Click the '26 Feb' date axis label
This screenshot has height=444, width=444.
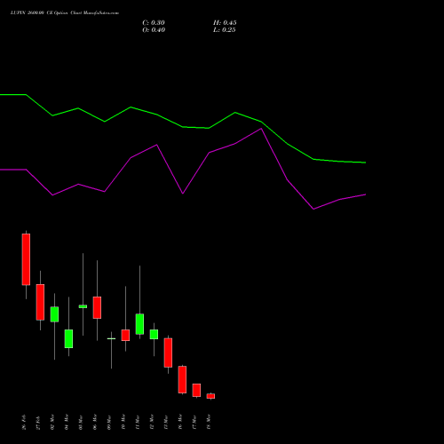(24, 422)
